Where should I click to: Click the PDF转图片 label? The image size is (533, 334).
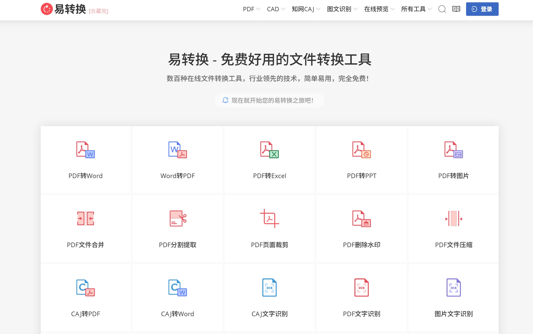(454, 176)
